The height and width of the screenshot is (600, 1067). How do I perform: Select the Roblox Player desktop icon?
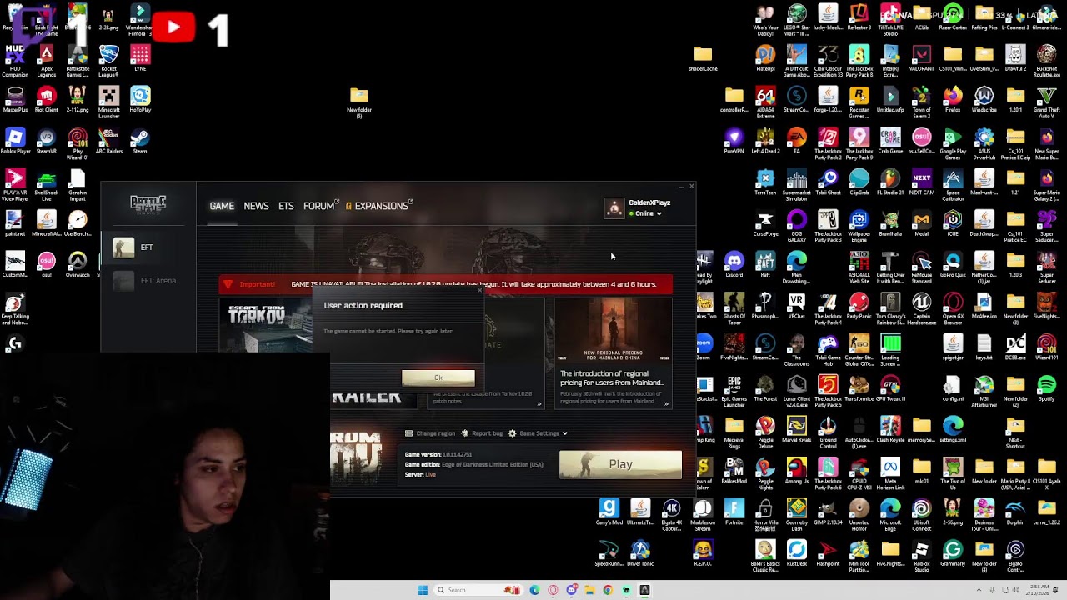coord(15,140)
